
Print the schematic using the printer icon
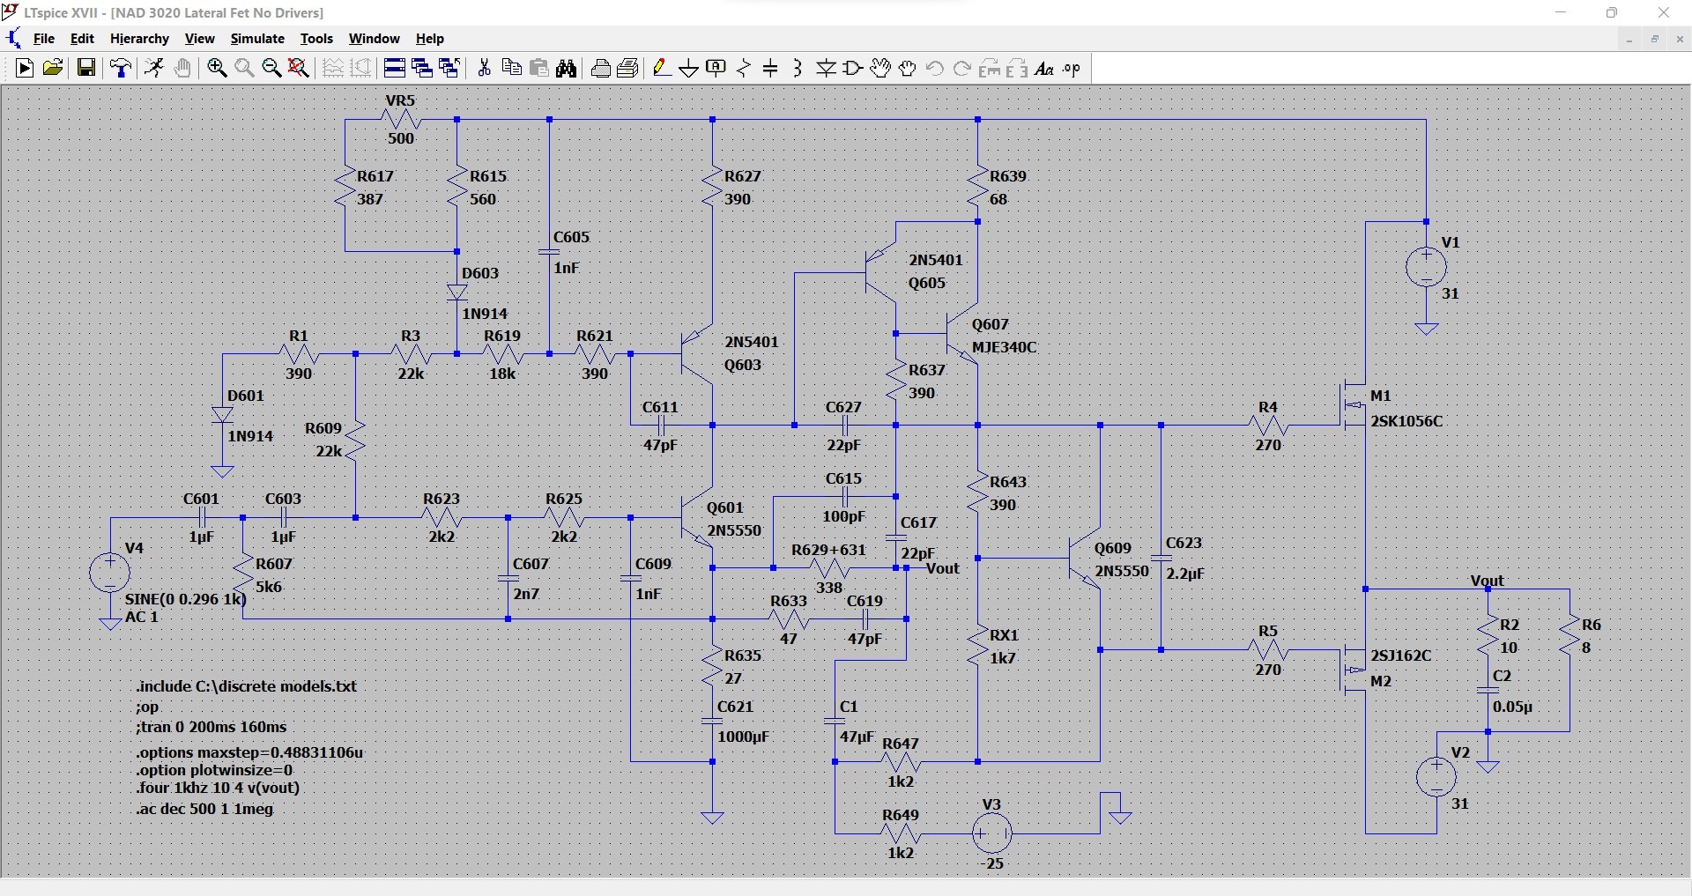[x=601, y=69]
